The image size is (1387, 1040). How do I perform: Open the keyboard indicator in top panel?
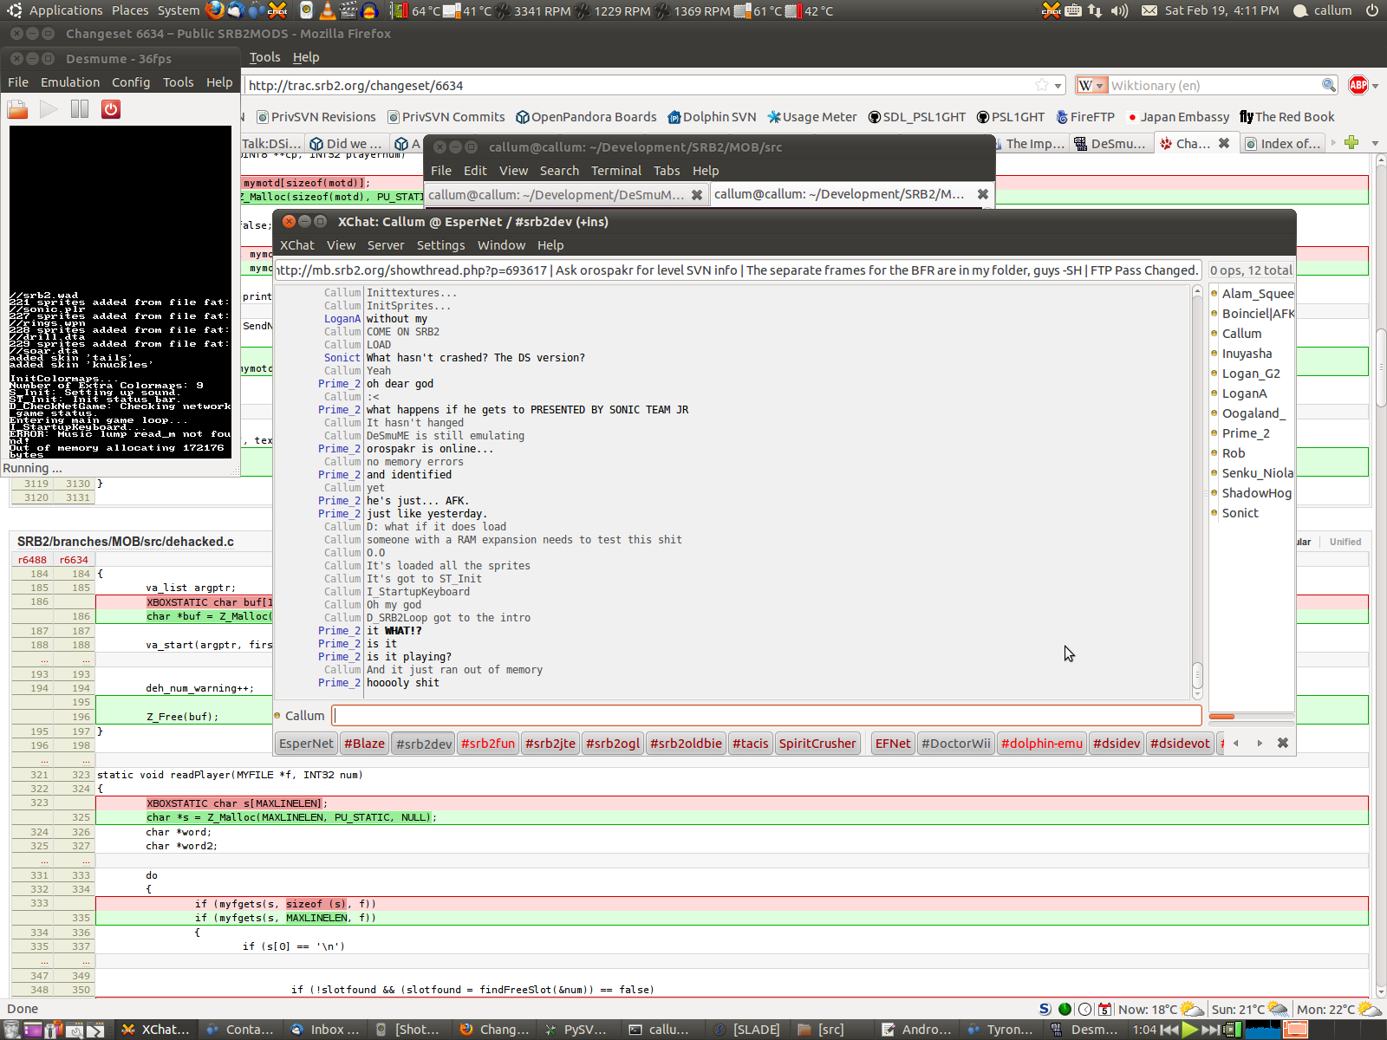(x=1073, y=10)
